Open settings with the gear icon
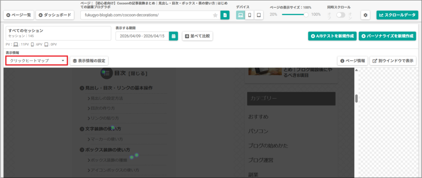Viewport: 422px width, 178px height. click(x=365, y=15)
